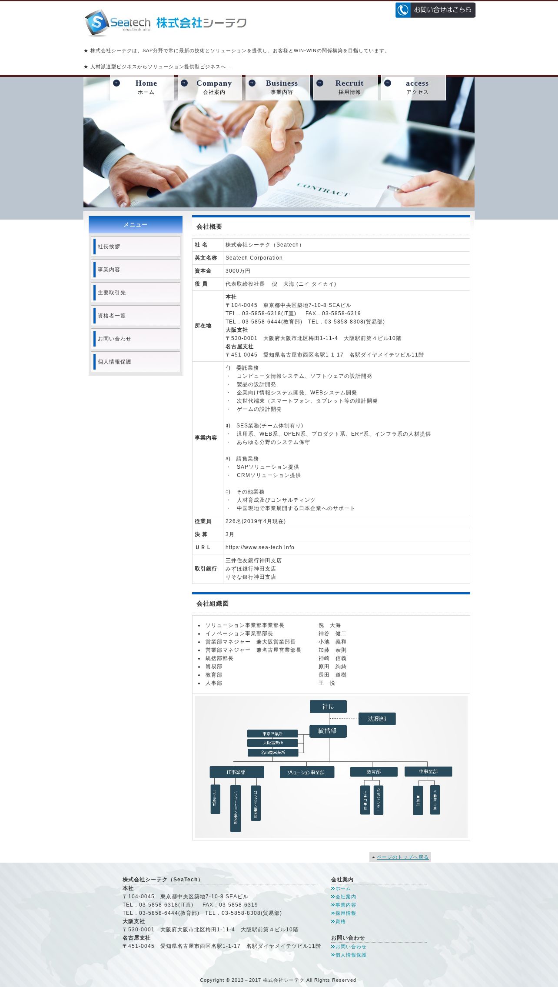This screenshot has height=987, width=558.
Task: Click the round bullet icon beside Recruit
Action: (x=320, y=83)
